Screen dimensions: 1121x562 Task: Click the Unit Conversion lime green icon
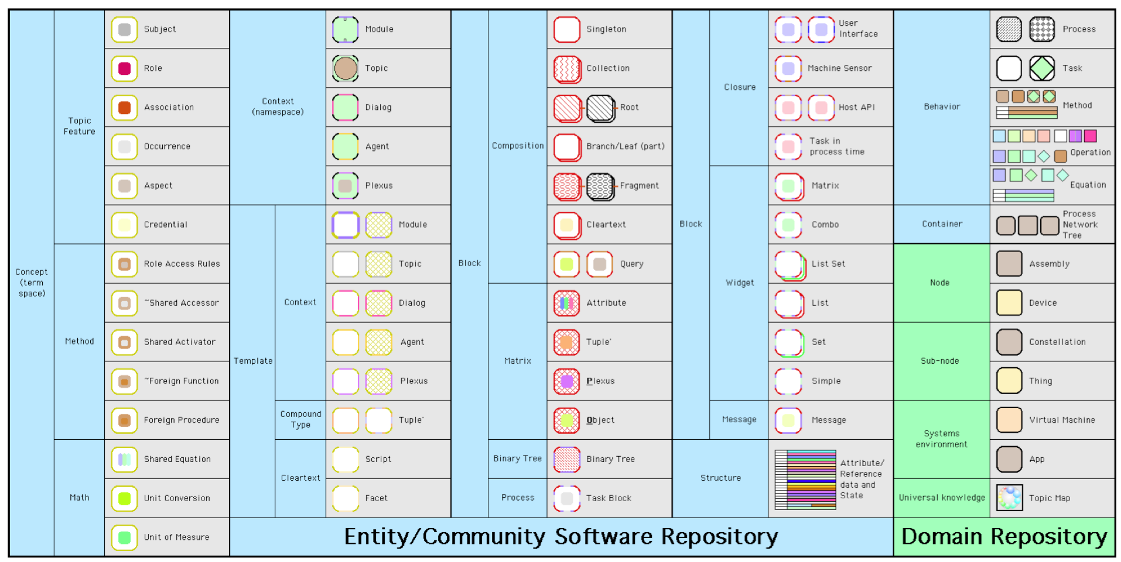[124, 498]
